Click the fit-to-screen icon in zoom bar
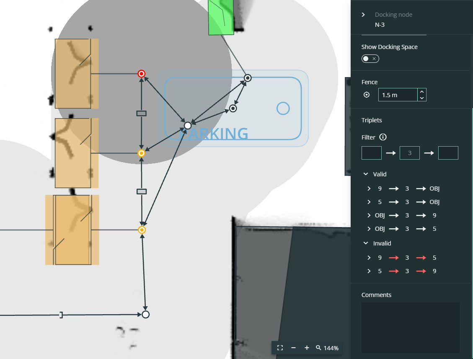Image resolution: width=473 pixels, height=359 pixels. pyautogui.click(x=280, y=348)
